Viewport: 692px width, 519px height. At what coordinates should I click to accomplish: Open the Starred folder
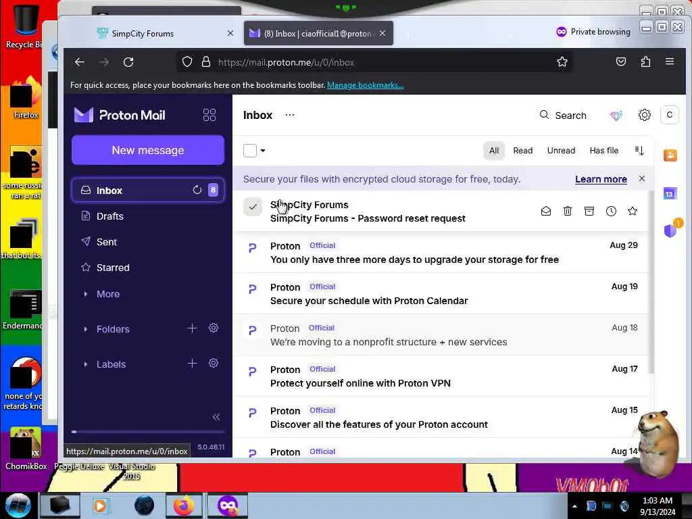point(148,268)
